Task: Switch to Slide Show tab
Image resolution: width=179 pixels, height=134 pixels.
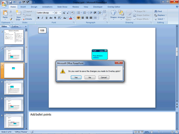Action: (x=62, y=7)
